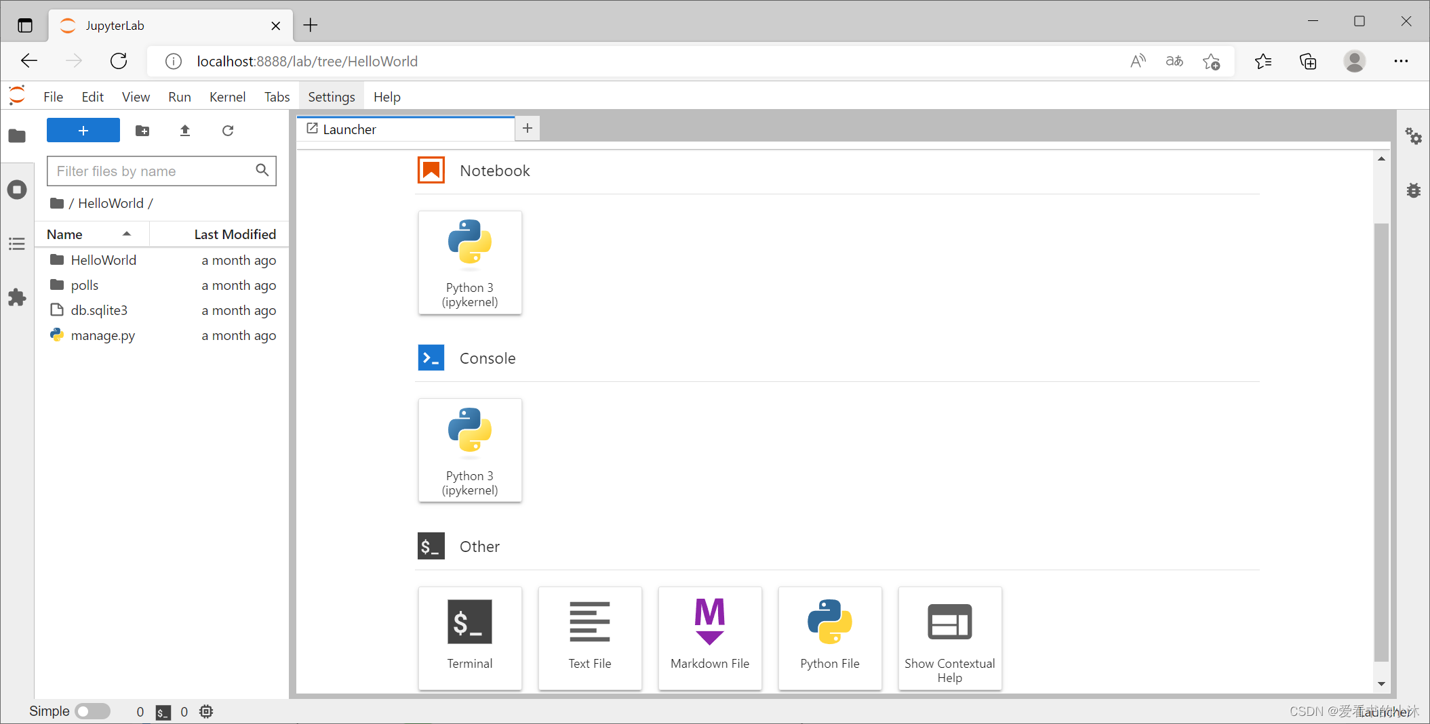Open browser profile avatar
The image size is (1430, 724).
[x=1354, y=61]
